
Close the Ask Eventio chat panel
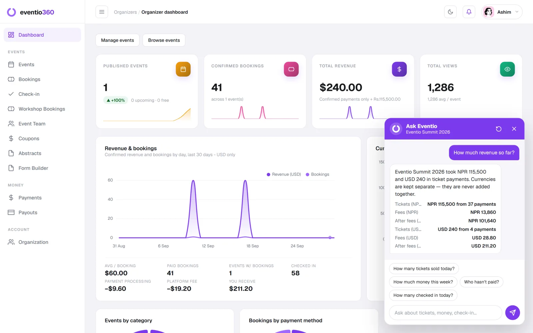(x=514, y=129)
